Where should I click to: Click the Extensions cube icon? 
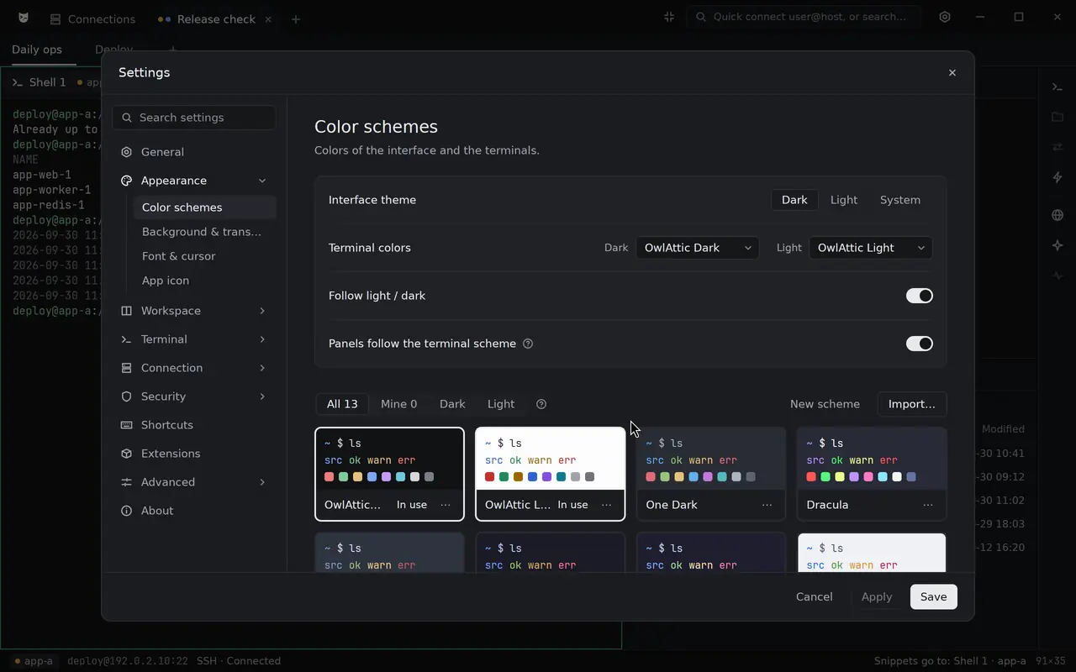click(126, 454)
